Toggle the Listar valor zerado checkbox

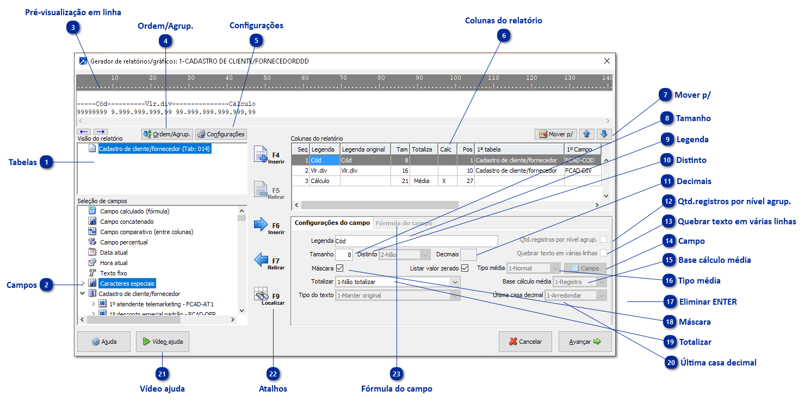click(465, 268)
